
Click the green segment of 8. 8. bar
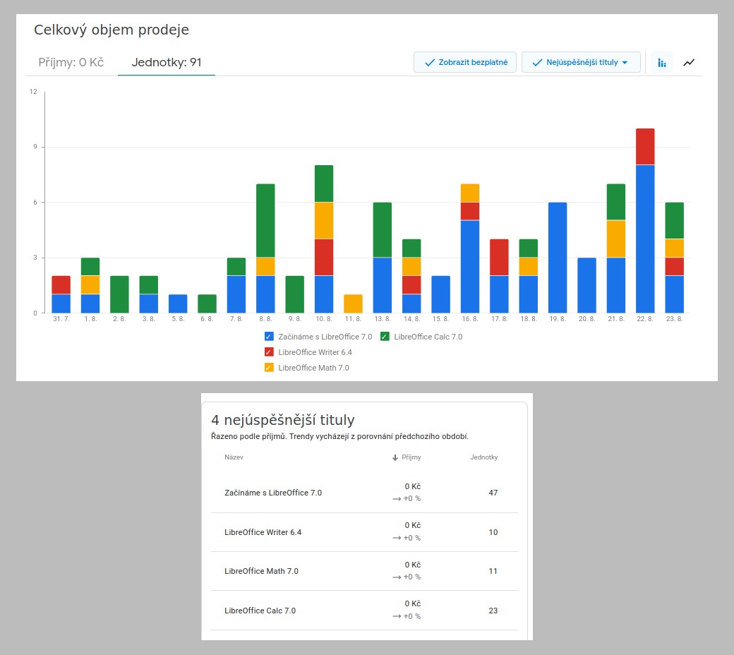pyautogui.click(x=265, y=220)
